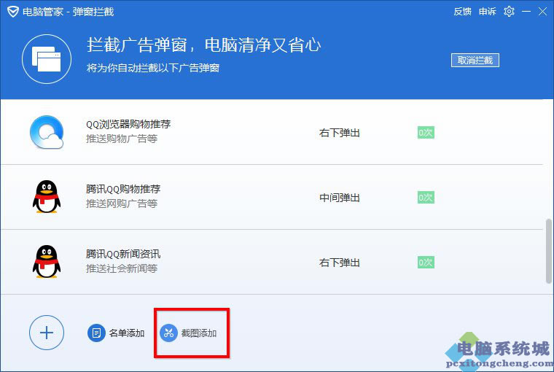The image size is (554, 372).
Task: Click the 0次 count badge for QQ浏览器购物推荐
Action: coord(426,133)
